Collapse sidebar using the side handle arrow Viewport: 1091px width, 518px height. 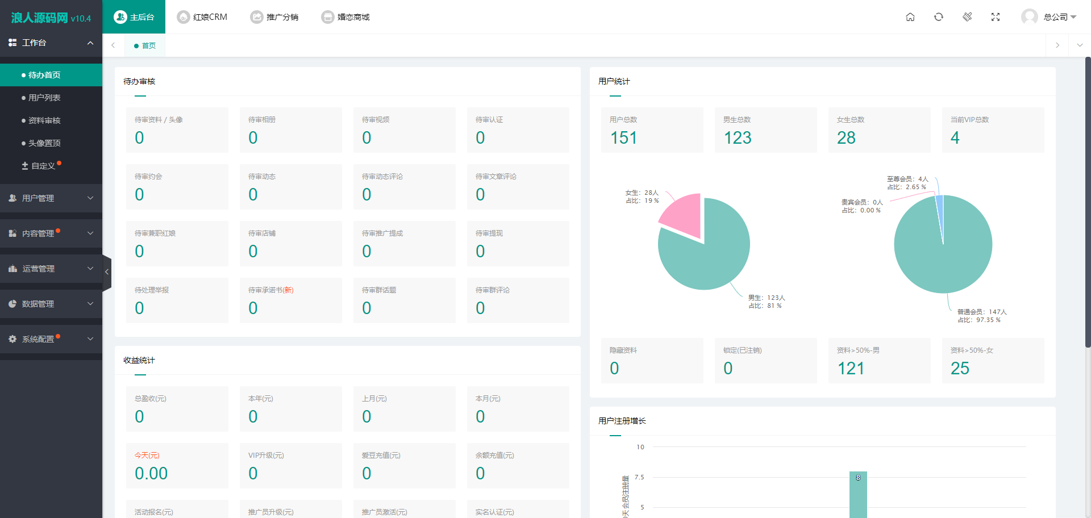pyautogui.click(x=106, y=272)
